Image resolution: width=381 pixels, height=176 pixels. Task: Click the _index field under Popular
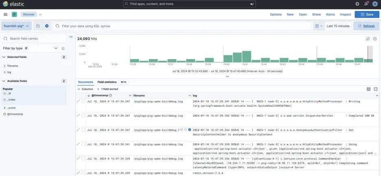(x=11, y=100)
